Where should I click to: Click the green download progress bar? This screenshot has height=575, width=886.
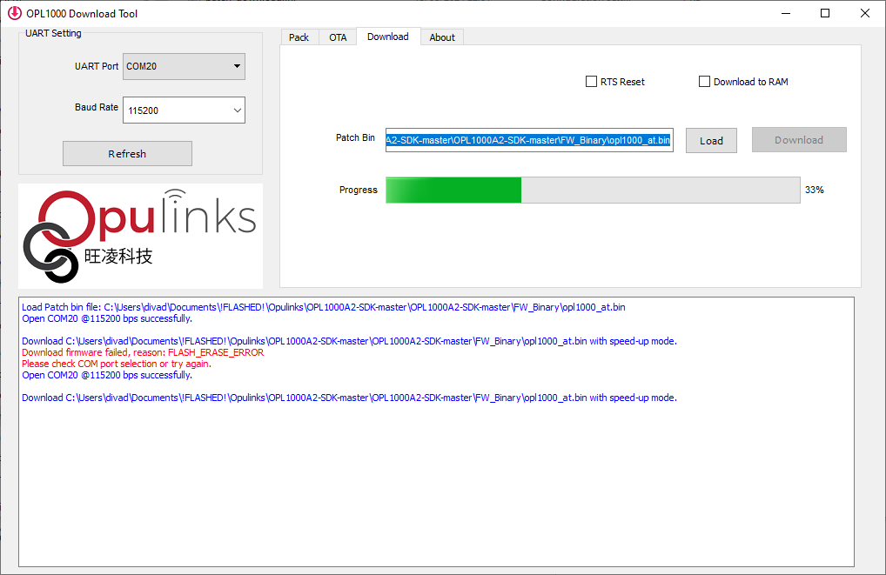tap(593, 190)
